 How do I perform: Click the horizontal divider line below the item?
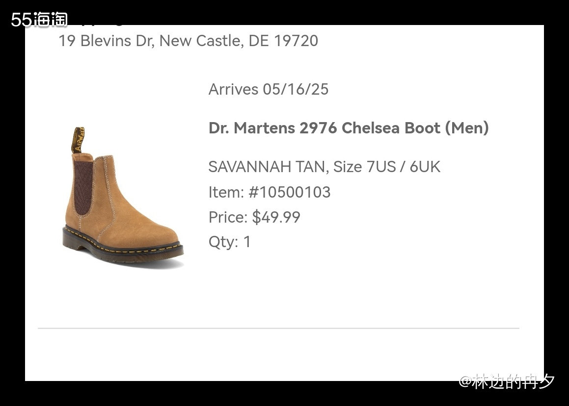point(278,328)
